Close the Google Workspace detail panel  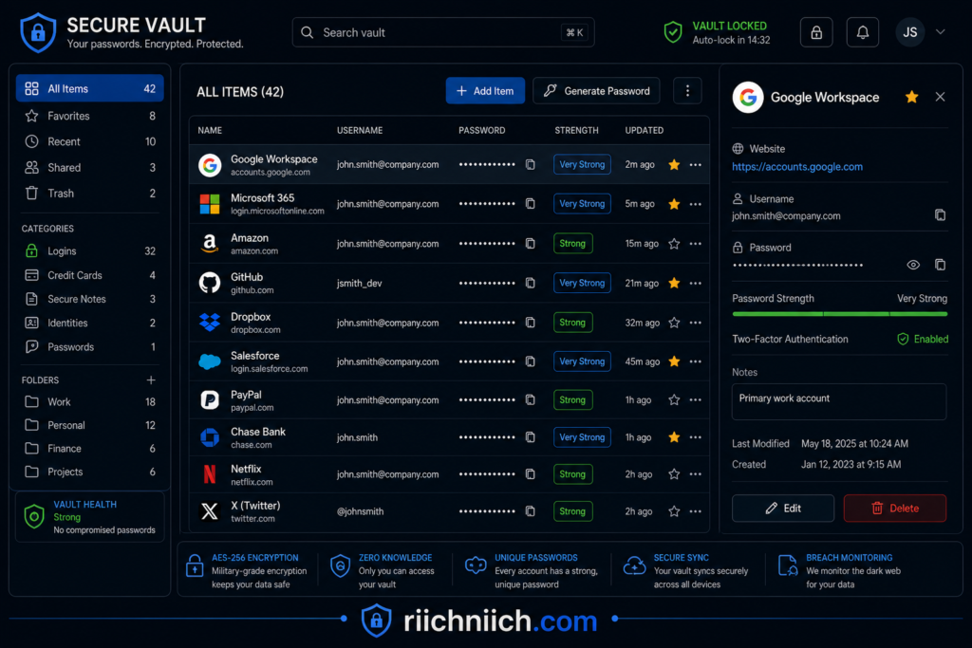point(941,97)
